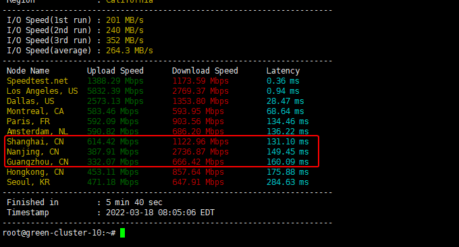Image resolution: width=459 pixels, height=247 pixels.
Task: Select the Los Angeles, US node name
Action: [x=42, y=91]
